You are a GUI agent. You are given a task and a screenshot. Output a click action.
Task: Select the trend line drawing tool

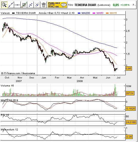(x=11, y=5)
